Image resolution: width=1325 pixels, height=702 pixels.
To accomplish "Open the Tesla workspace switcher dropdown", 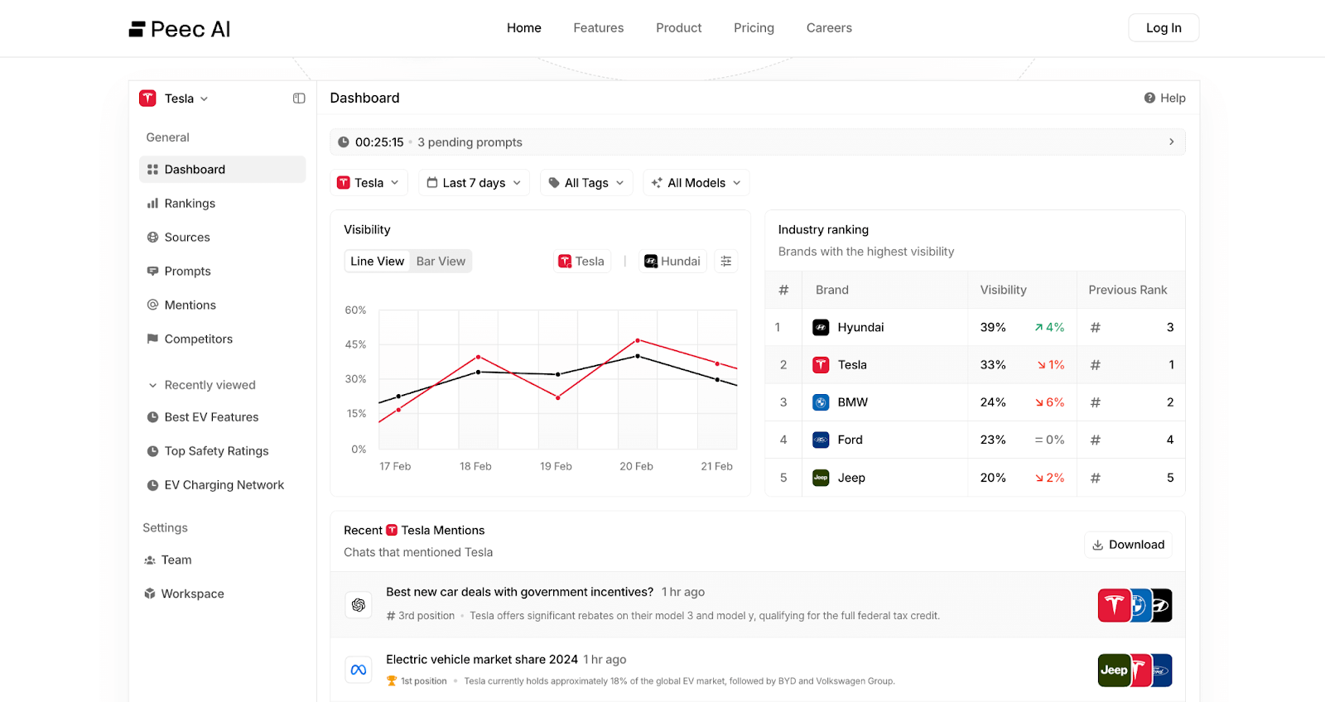I will coord(174,99).
